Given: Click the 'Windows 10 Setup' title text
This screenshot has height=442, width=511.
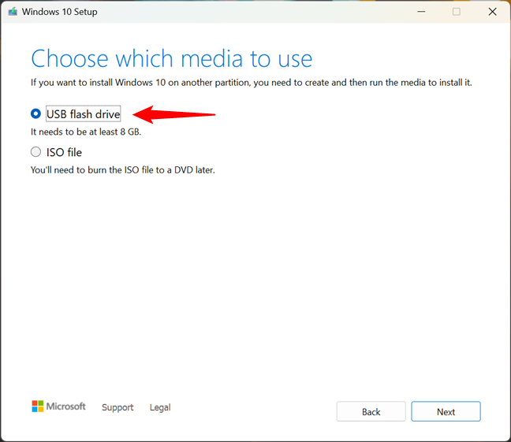Looking at the screenshot, I should point(60,12).
